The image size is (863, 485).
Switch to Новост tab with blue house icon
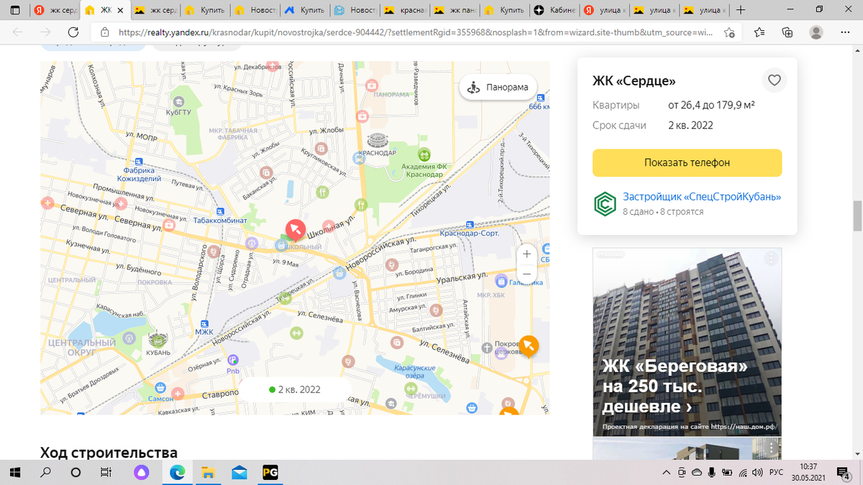pyautogui.click(x=355, y=10)
